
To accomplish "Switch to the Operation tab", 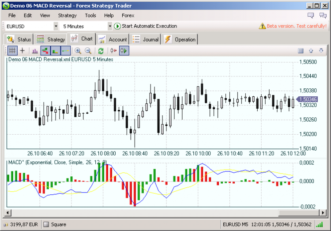I will coord(180,39).
